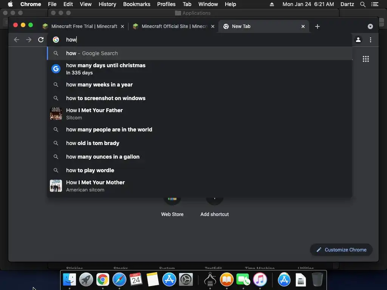Open the Bookmarks menu
This screenshot has width=387, height=290.
(137, 4)
